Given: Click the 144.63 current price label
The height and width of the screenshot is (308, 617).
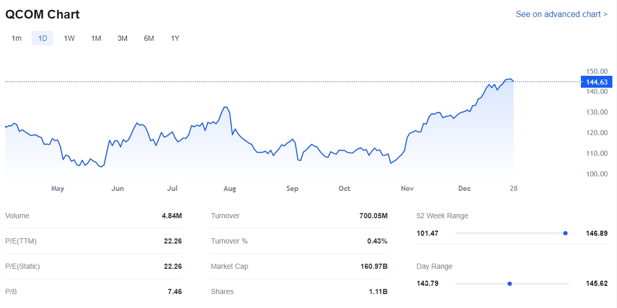Looking at the screenshot, I should pyautogui.click(x=596, y=82).
